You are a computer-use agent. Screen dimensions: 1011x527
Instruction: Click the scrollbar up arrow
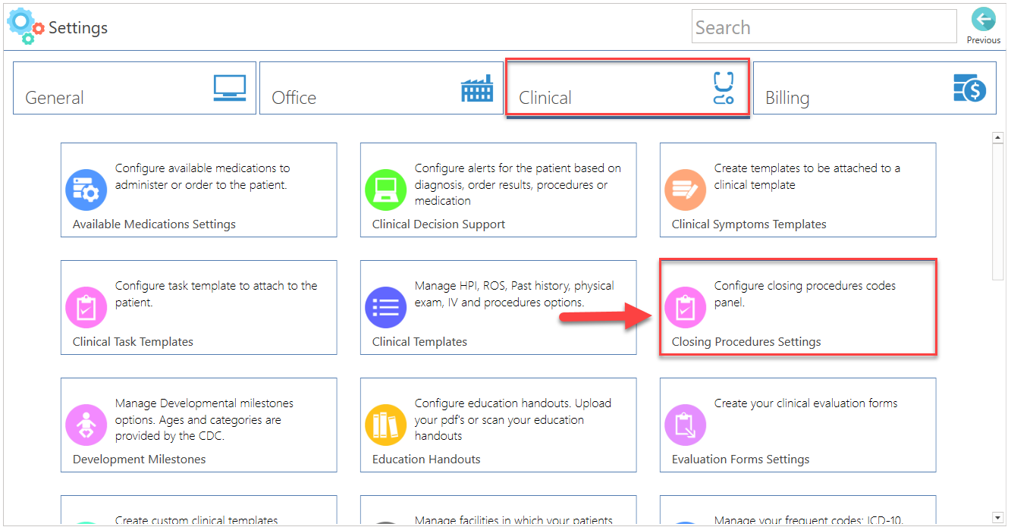tap(998, 137)
